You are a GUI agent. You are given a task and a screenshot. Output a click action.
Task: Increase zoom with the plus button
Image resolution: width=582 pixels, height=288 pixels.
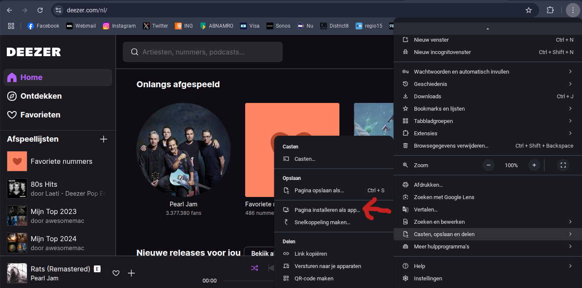pos(534,165)
